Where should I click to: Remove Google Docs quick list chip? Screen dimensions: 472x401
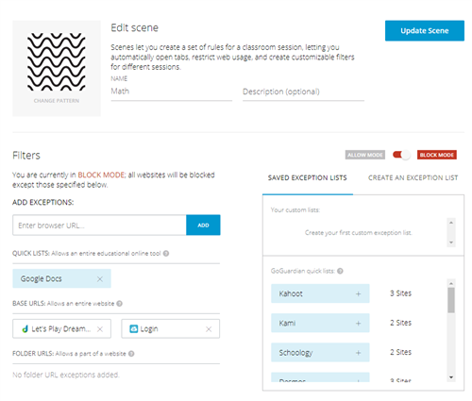pyautogui.click(x=100, y=279)
